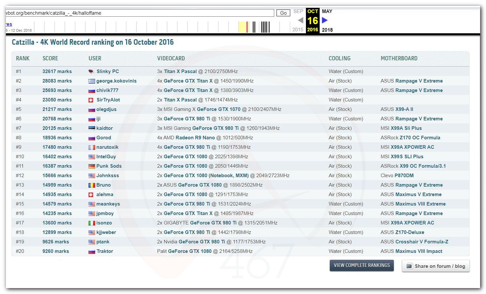The height and width of the screenshot is (294, 486).
Task: Click the Swiss flag next to SirTryAlot
Action: (91, 100)
